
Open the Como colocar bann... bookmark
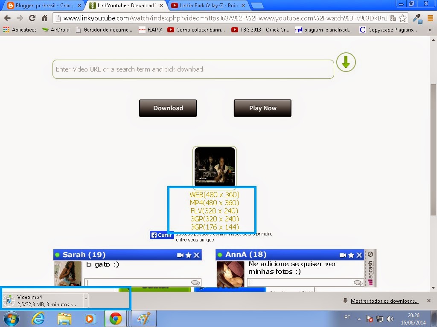[196, 29]
